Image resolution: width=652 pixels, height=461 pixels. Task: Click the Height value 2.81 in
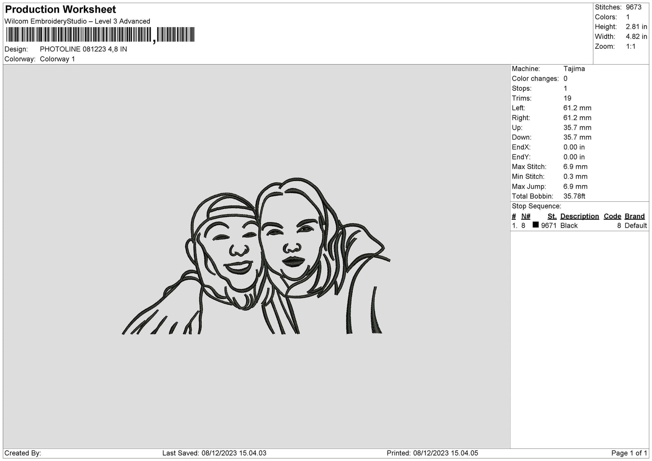coord(636,27)
